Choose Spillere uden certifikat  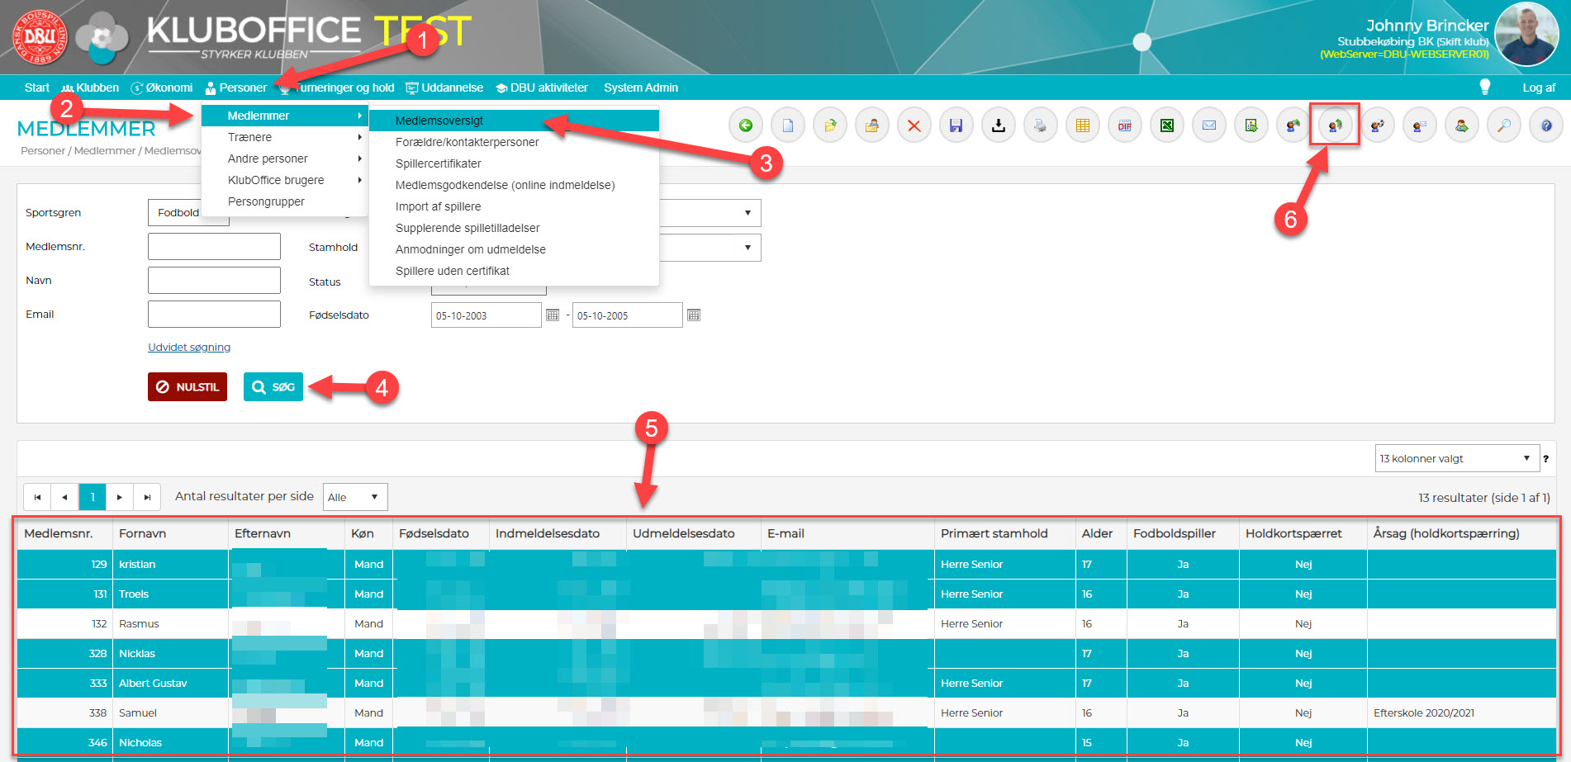point(514,271)
